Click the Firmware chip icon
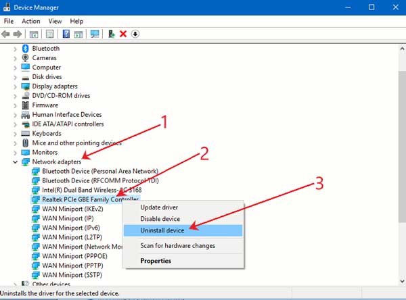This screenshot has width=406, height=300. point(26,105)
